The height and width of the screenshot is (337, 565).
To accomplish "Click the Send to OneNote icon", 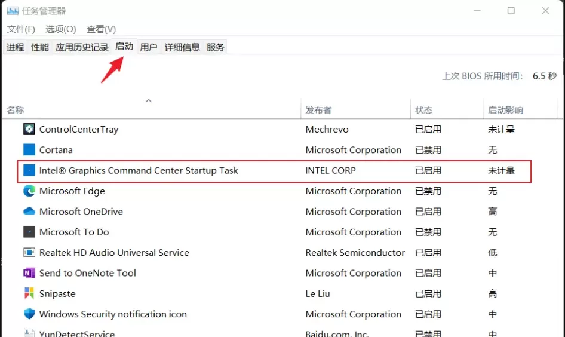I will point(29,273).
